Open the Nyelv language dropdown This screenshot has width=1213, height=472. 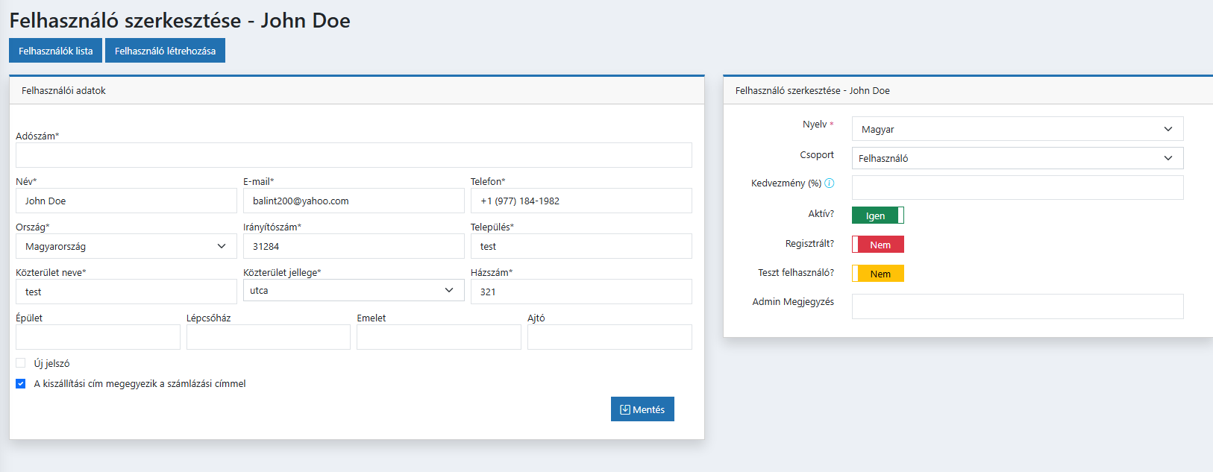pos(1017,129)
